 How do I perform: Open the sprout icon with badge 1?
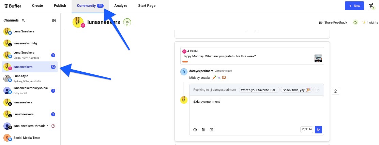372,6
